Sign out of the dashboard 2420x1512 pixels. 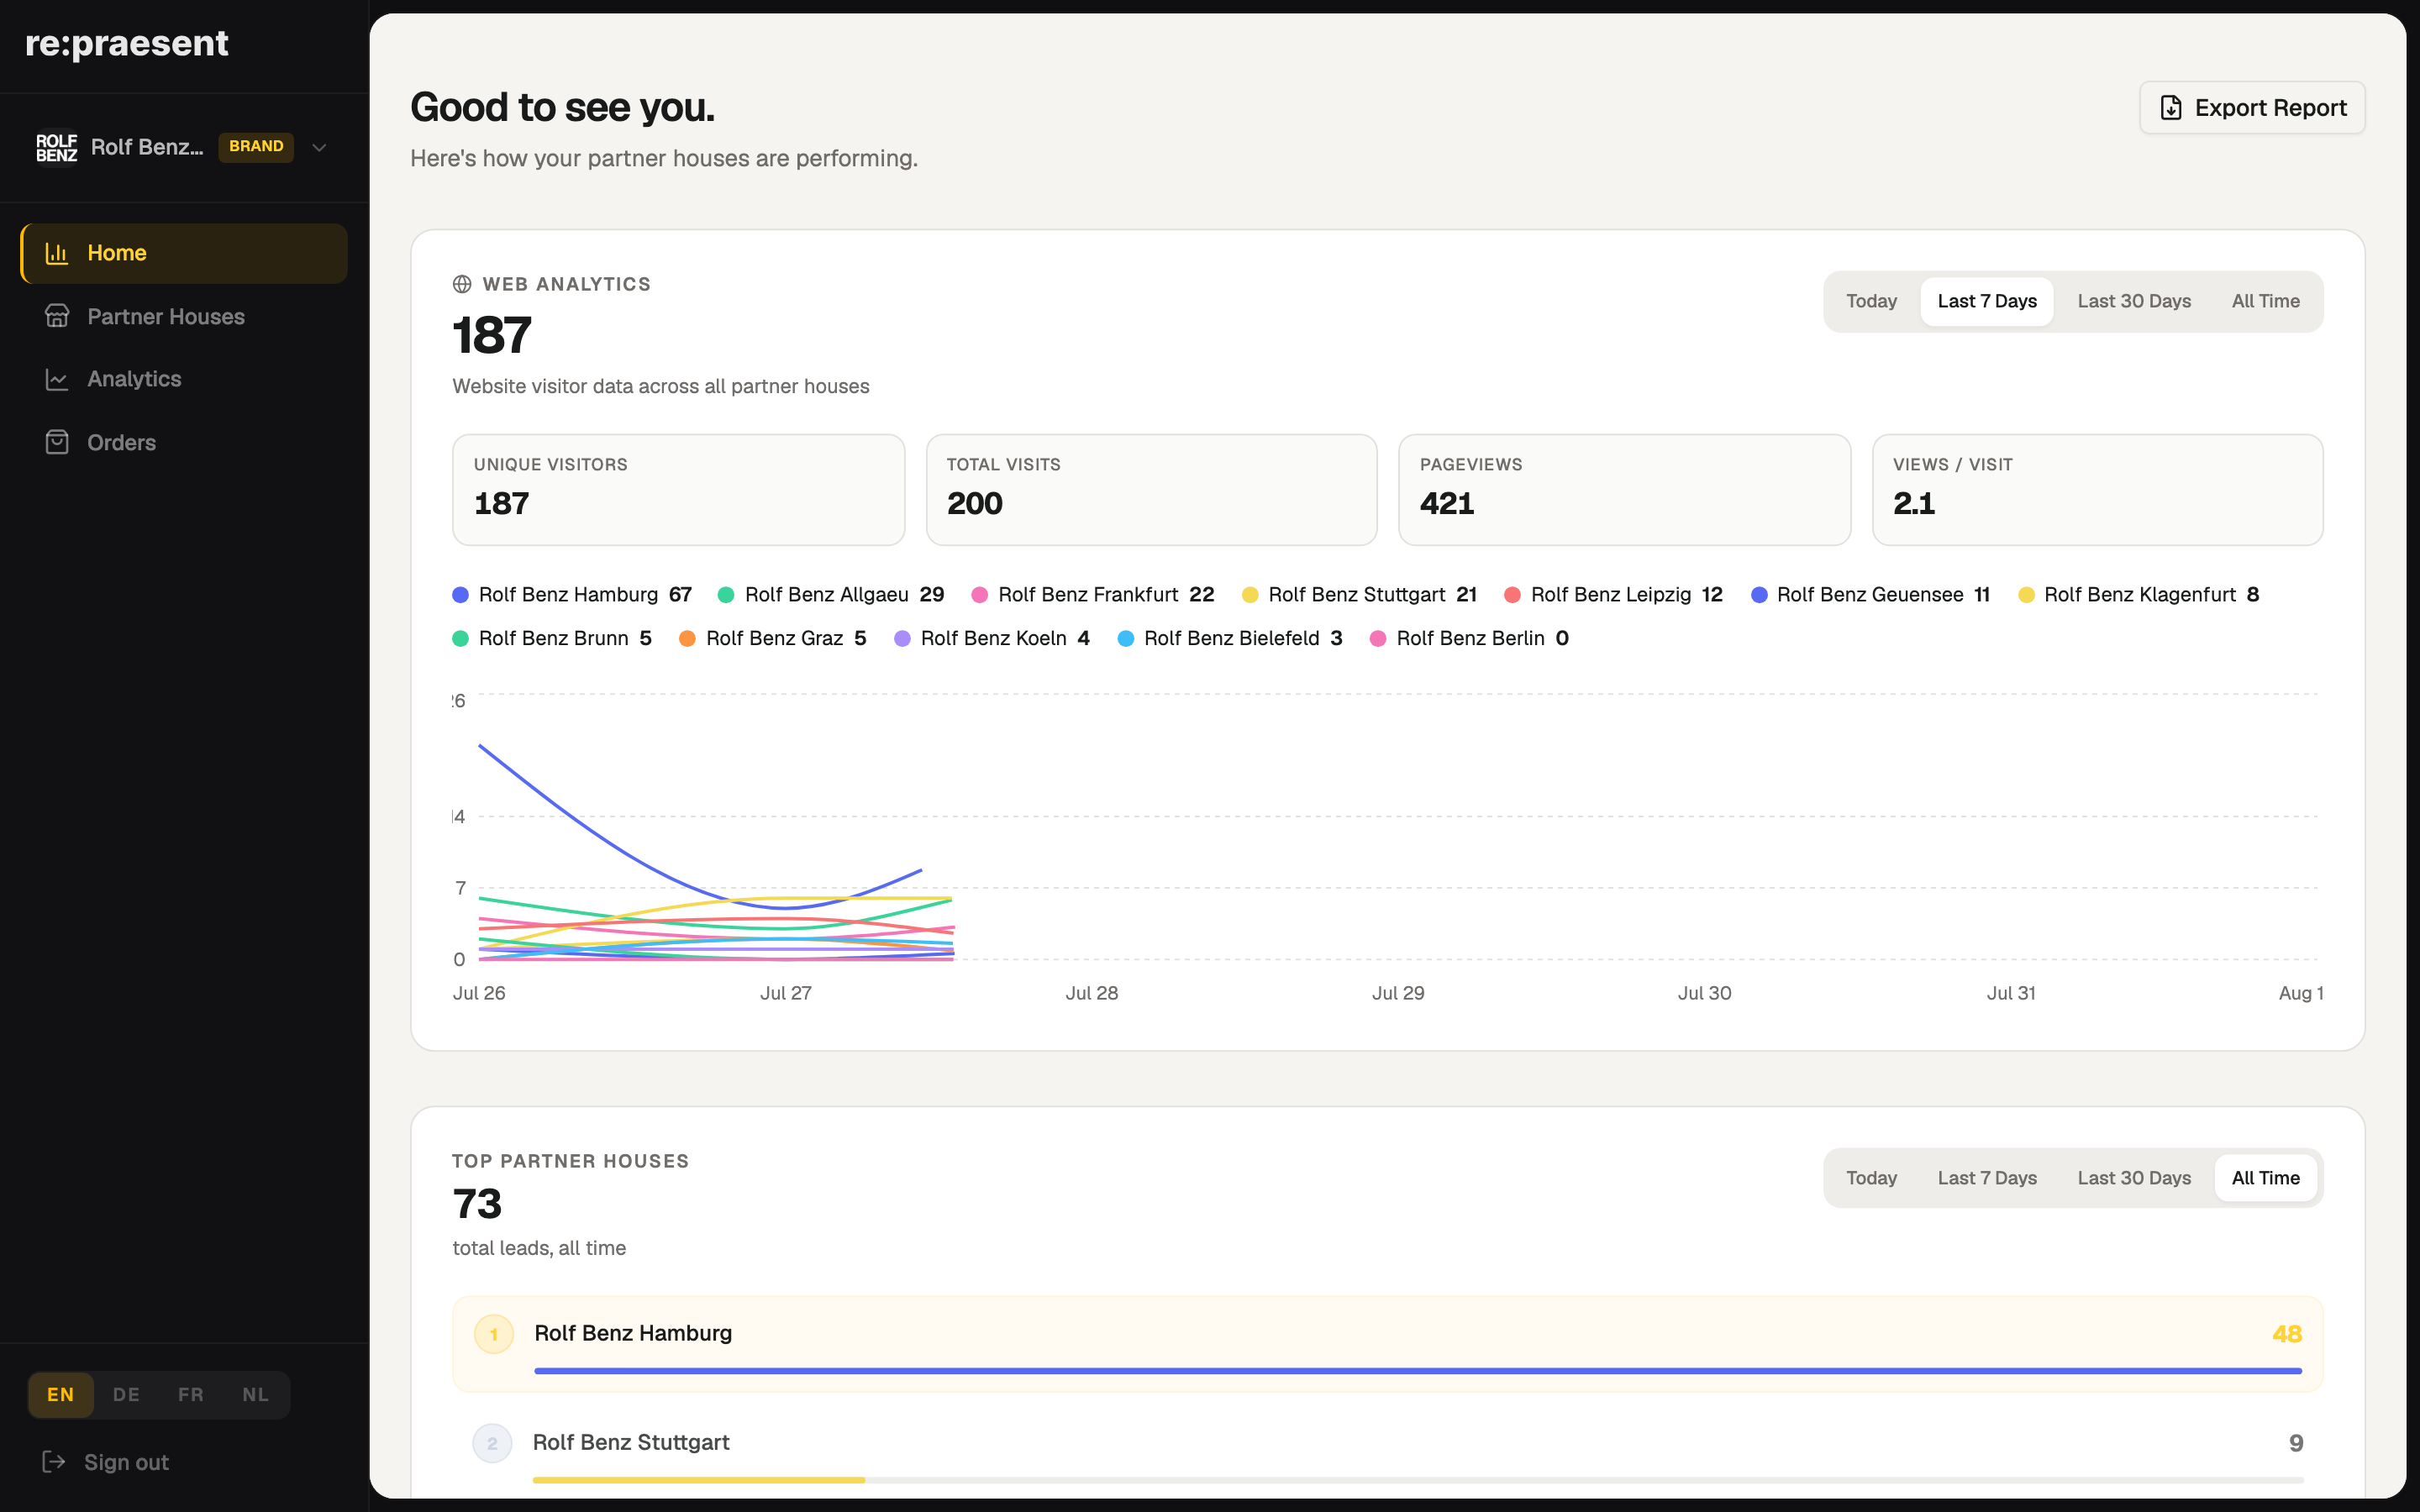pyautogui.click(x=106, y=1462)
